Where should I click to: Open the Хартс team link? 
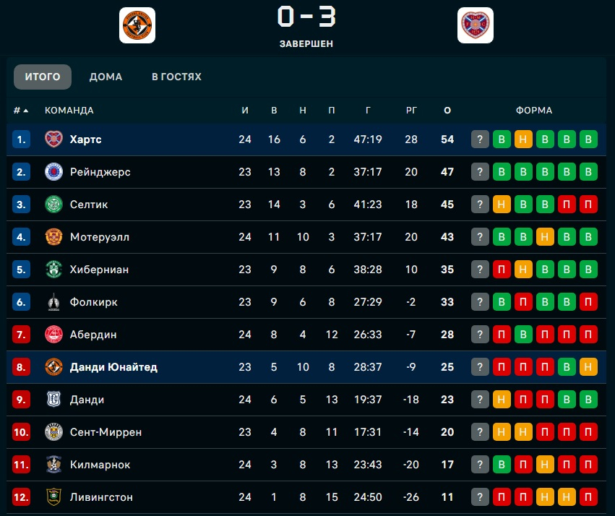[85, 139]
